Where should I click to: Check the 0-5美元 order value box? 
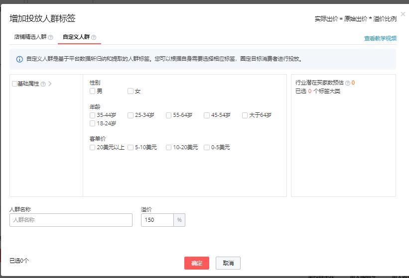click(207, 148)
